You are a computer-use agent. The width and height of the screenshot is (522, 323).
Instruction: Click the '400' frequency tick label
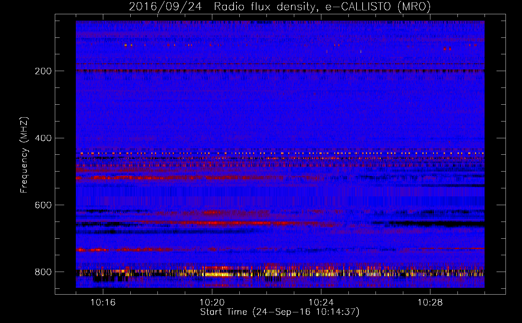(x=43, y=138)
